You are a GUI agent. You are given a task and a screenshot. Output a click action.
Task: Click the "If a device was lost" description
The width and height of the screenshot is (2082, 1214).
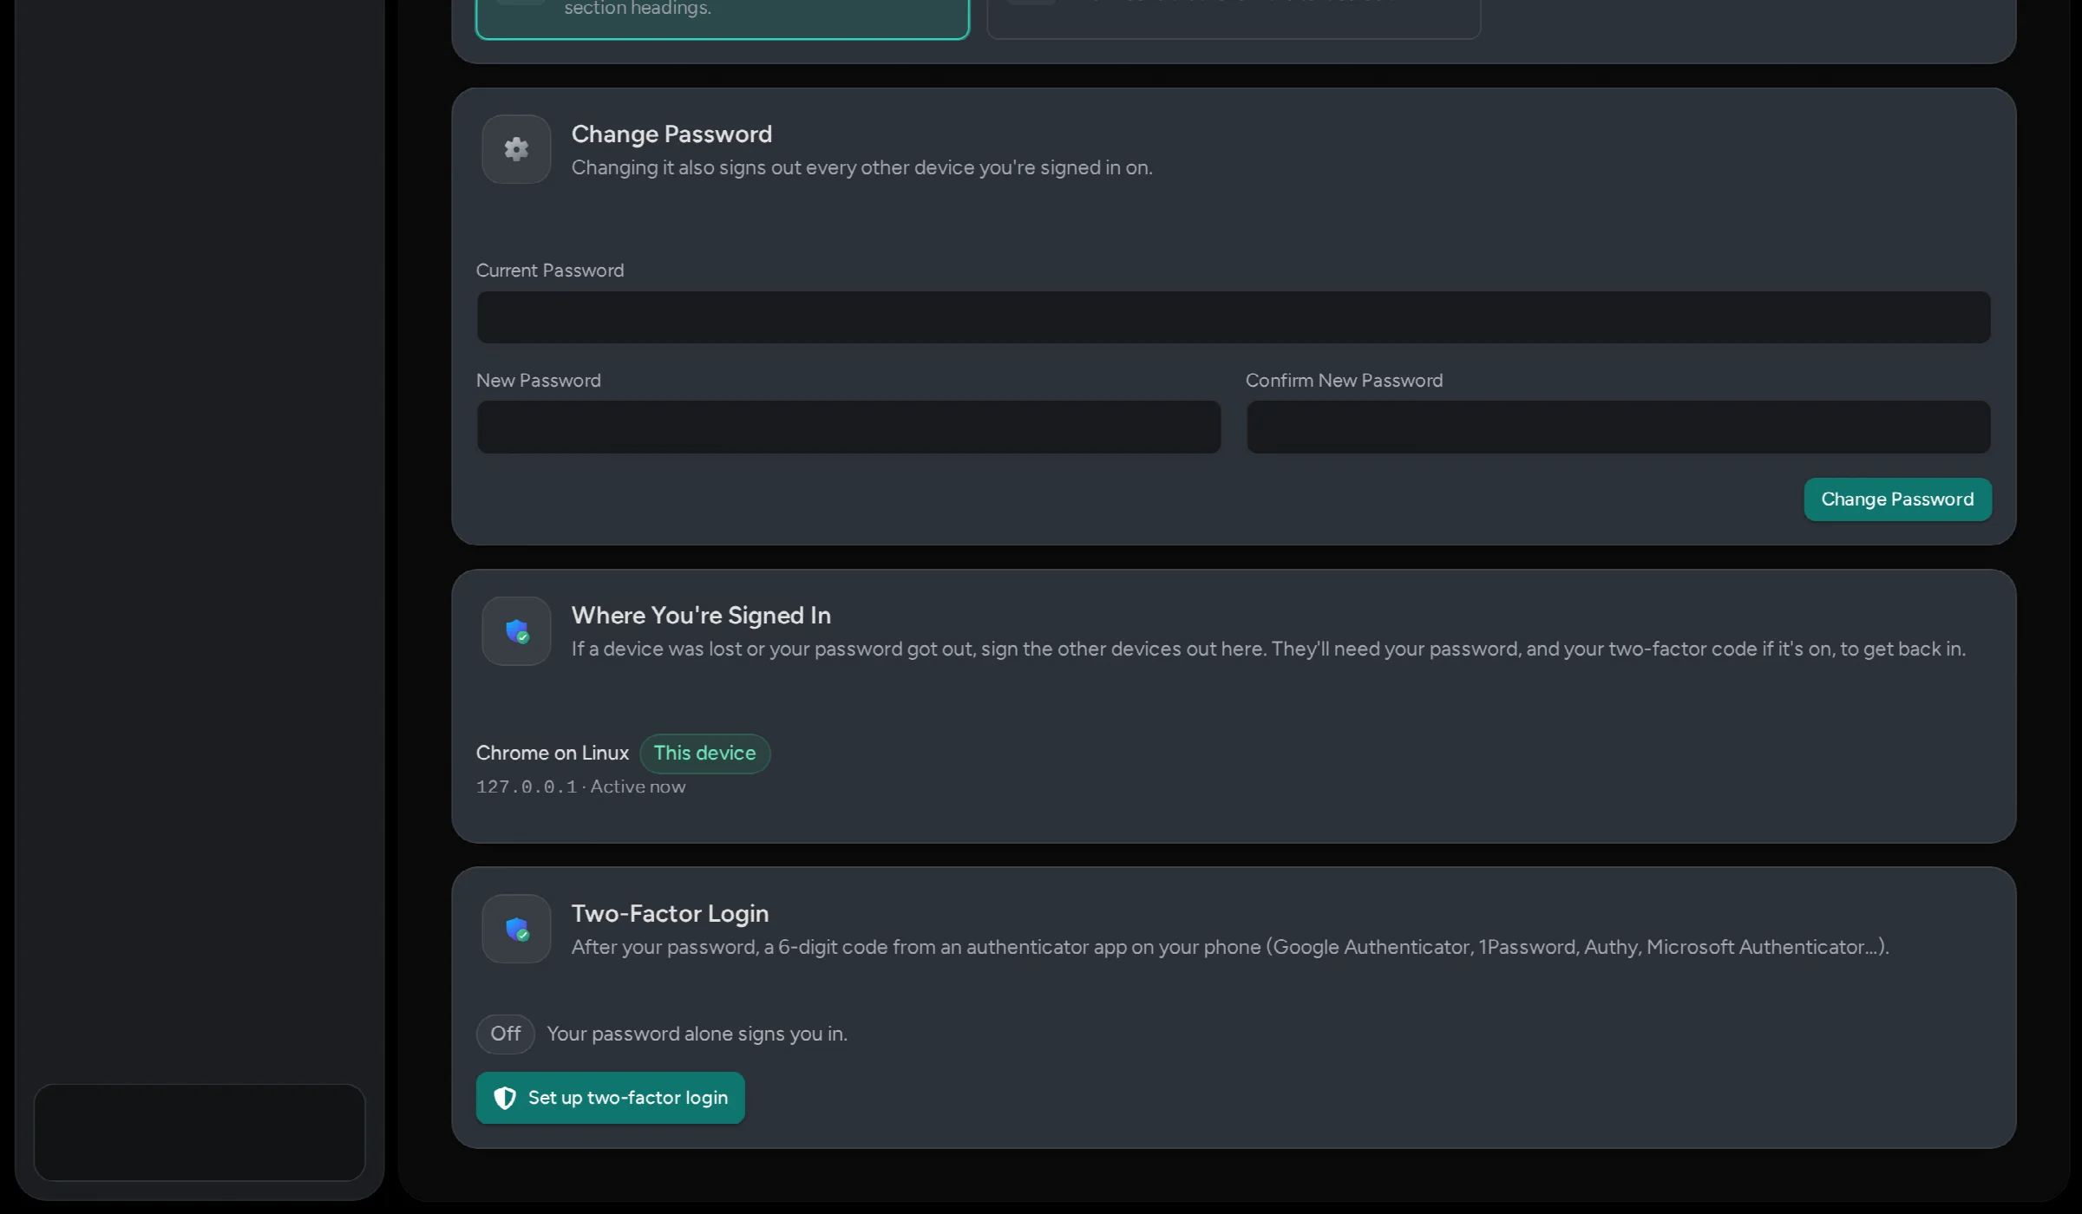coord(1268,649)
